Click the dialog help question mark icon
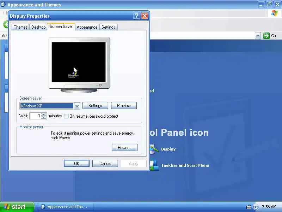Viewport: 282px width, 212px height. pos(136,16)
